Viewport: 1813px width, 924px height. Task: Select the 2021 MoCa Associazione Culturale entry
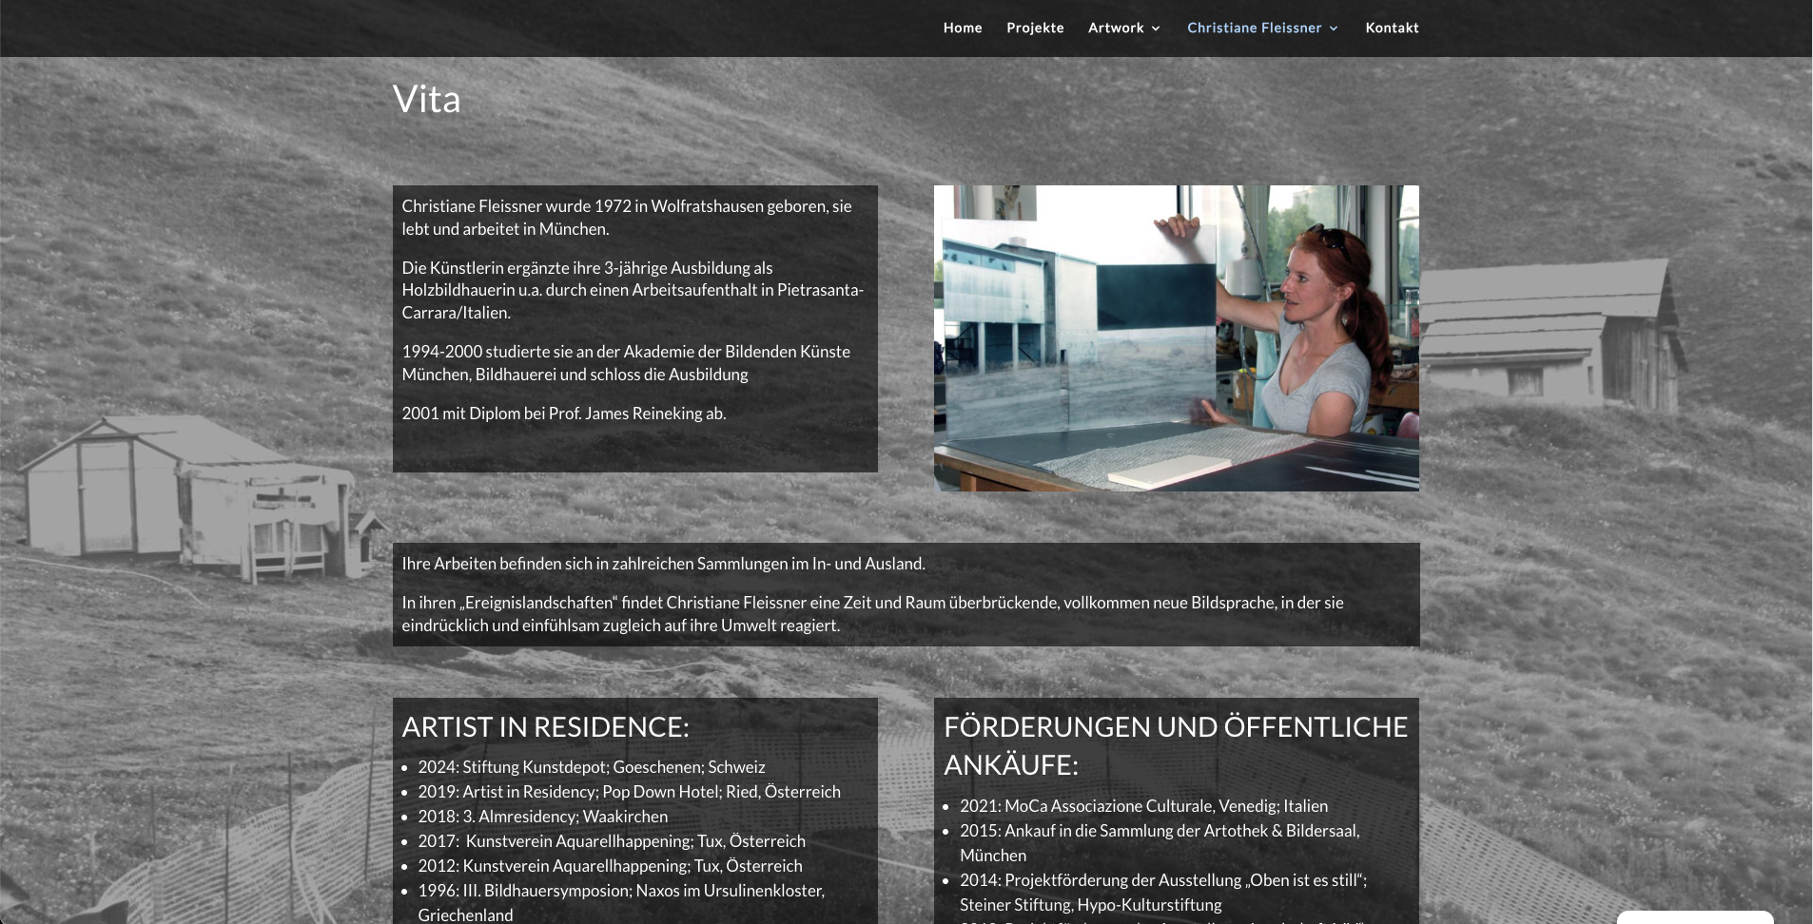[1143, 806]
